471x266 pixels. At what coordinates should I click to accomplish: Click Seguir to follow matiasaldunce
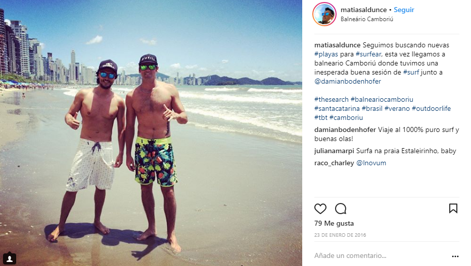pyautogui.click(x=404, y=10)
